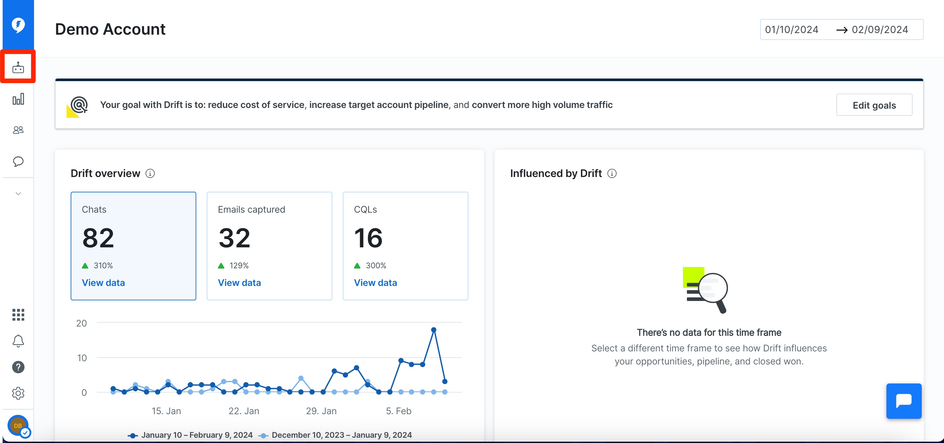
Task: Click the end date 02/09/2024 field
Action: tap(880, 29)
